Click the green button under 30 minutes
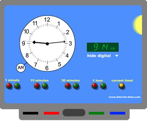This screenshot has width=147, height=121. pos(76,86)
